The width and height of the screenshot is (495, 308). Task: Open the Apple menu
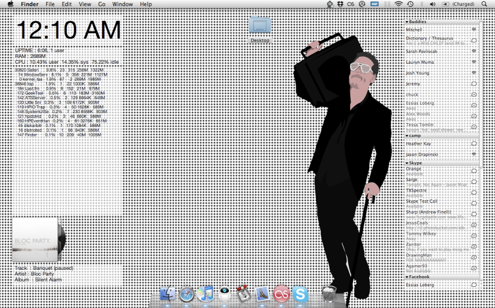[11, 4]
